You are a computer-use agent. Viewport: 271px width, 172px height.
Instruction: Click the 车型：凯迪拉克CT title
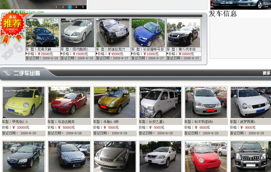coord(111,49)
